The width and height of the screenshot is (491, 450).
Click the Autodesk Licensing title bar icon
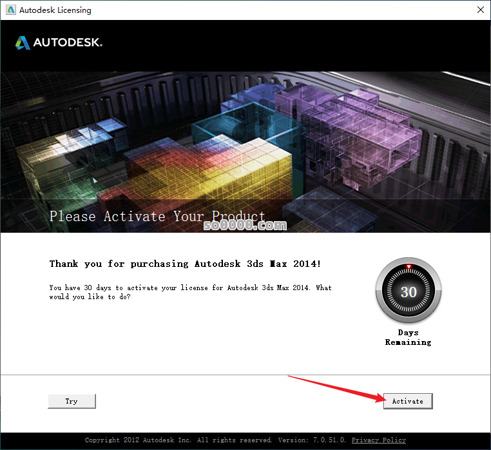[11, 10]
